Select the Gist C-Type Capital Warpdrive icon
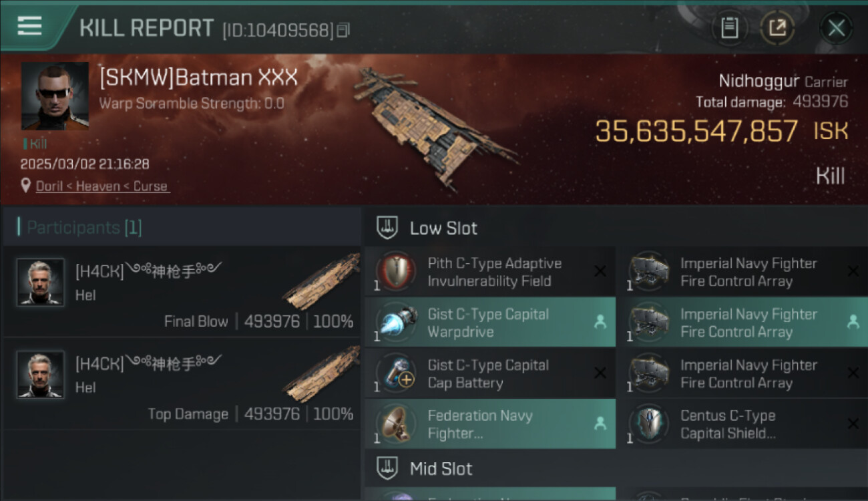The height and width of the screenshot is (501, 868). point(395,323)
